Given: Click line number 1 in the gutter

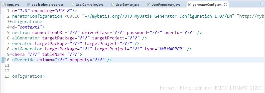Looking at the screenshot, I should point(8,11).
